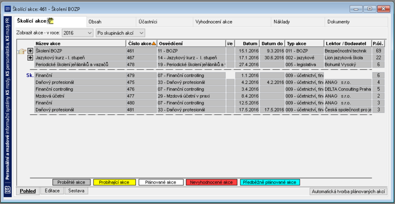Click Automatická tvorba plánovaných akcí button
The height and width of the screenshot is (204, 395).
point(348,191)
